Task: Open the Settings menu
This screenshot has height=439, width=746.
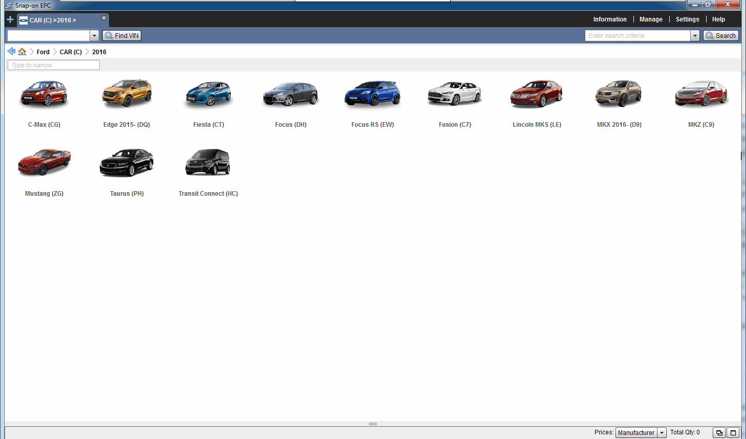Action: coord(687,19)
